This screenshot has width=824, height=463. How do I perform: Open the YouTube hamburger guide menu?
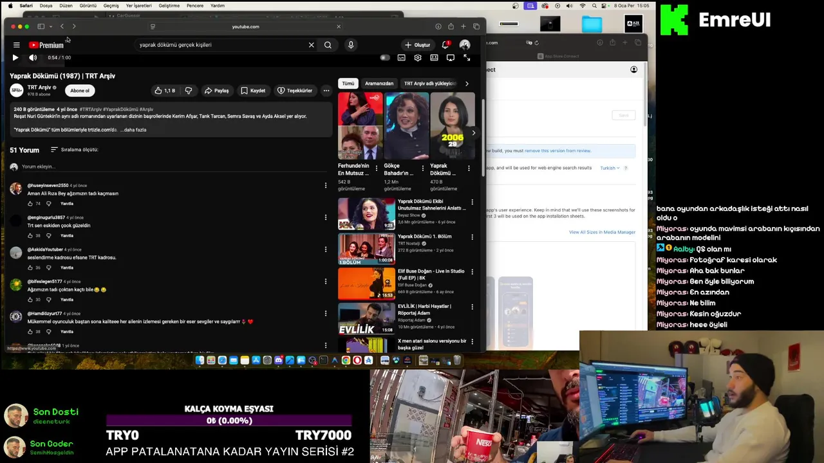[16, 45]
